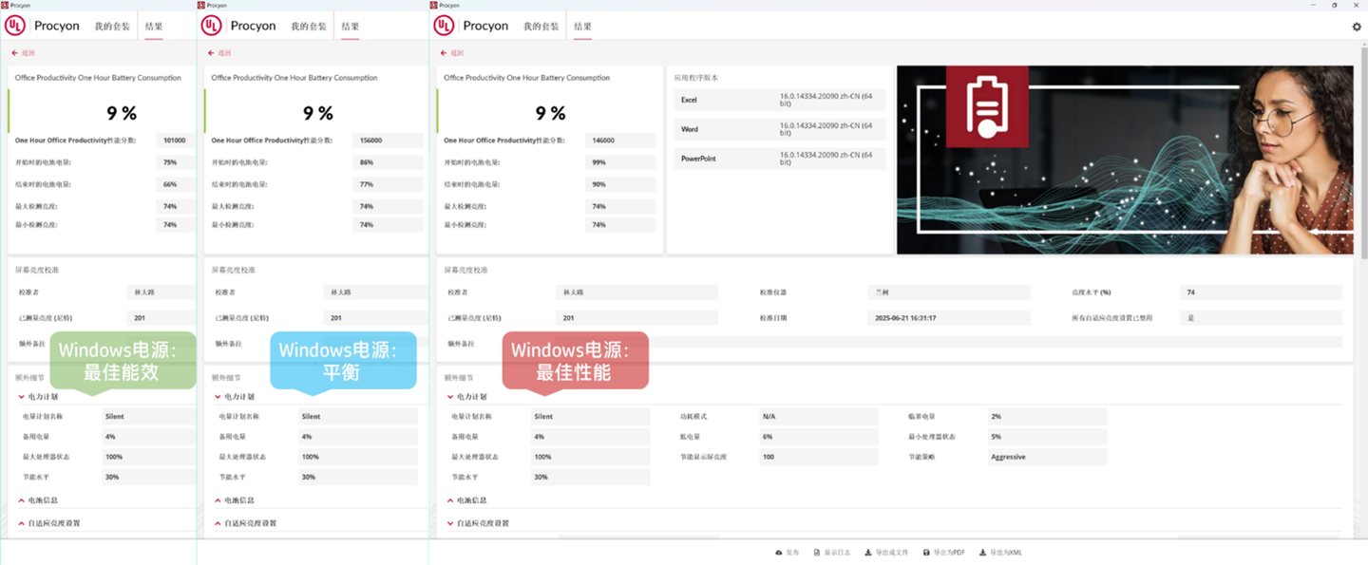Click the Excel version row

(x=780, y=100)
